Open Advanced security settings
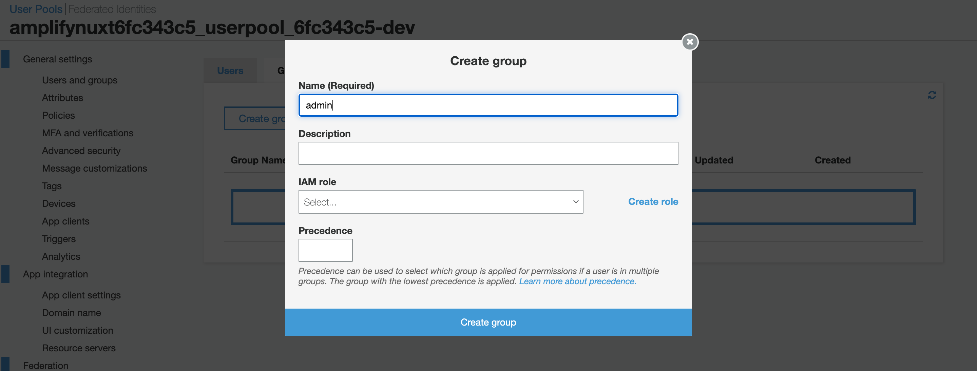The width and height of the screenshot is (977, 371). (81, 151)
